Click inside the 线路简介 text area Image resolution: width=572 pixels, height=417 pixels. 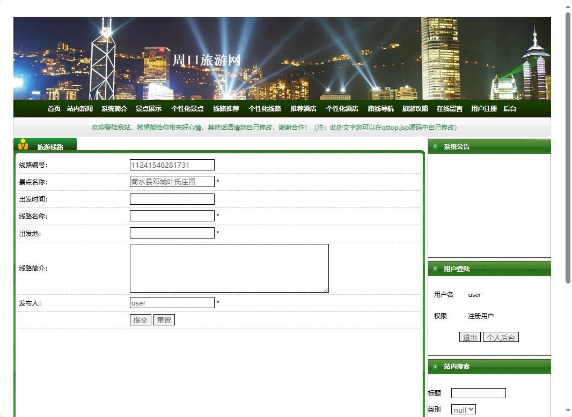point(229,268)
